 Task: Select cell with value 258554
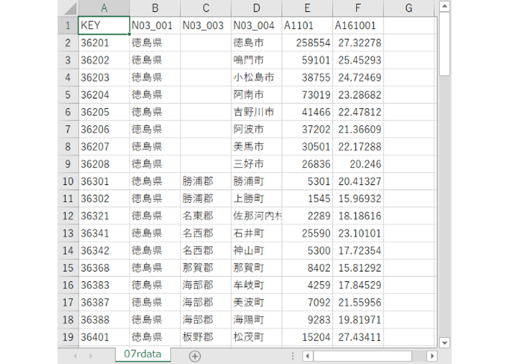click(x=307, y=42)
